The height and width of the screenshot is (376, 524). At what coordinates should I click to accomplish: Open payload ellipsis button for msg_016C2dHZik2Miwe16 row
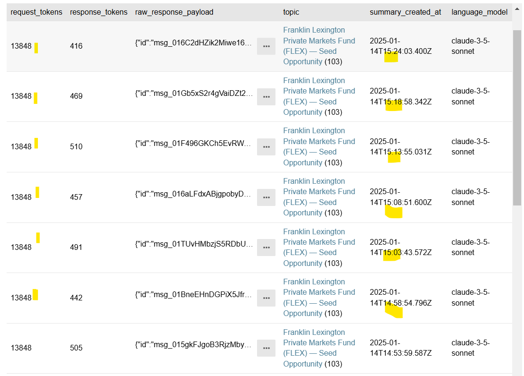[x=266, y=46]
